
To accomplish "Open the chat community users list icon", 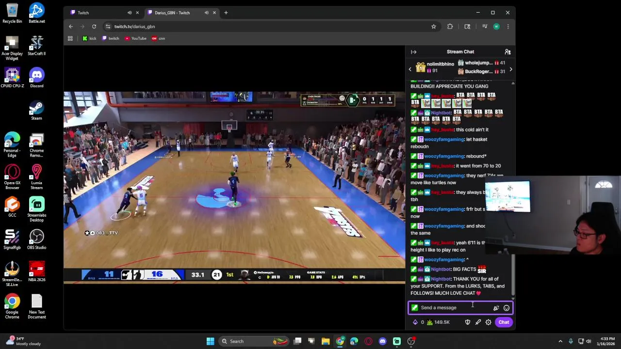I will click(507, 52).
